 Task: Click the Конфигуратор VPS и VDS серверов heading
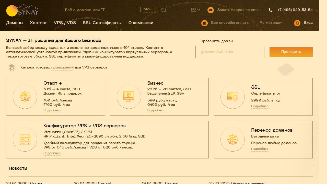point(85,126)
